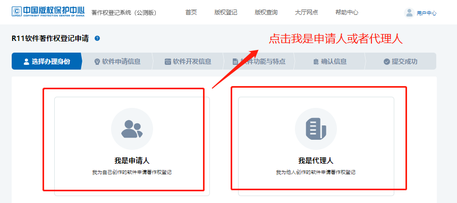Click the lightbulb icon beside 软件申请信息

(x=97, y=62)
